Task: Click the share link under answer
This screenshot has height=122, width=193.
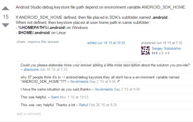Action: click(x=21, y=42)
